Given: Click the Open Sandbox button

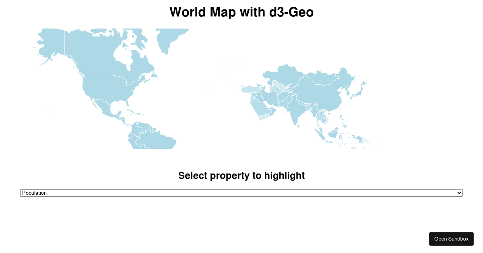Looking at the screenshot, I should click(x=451, y=239).
